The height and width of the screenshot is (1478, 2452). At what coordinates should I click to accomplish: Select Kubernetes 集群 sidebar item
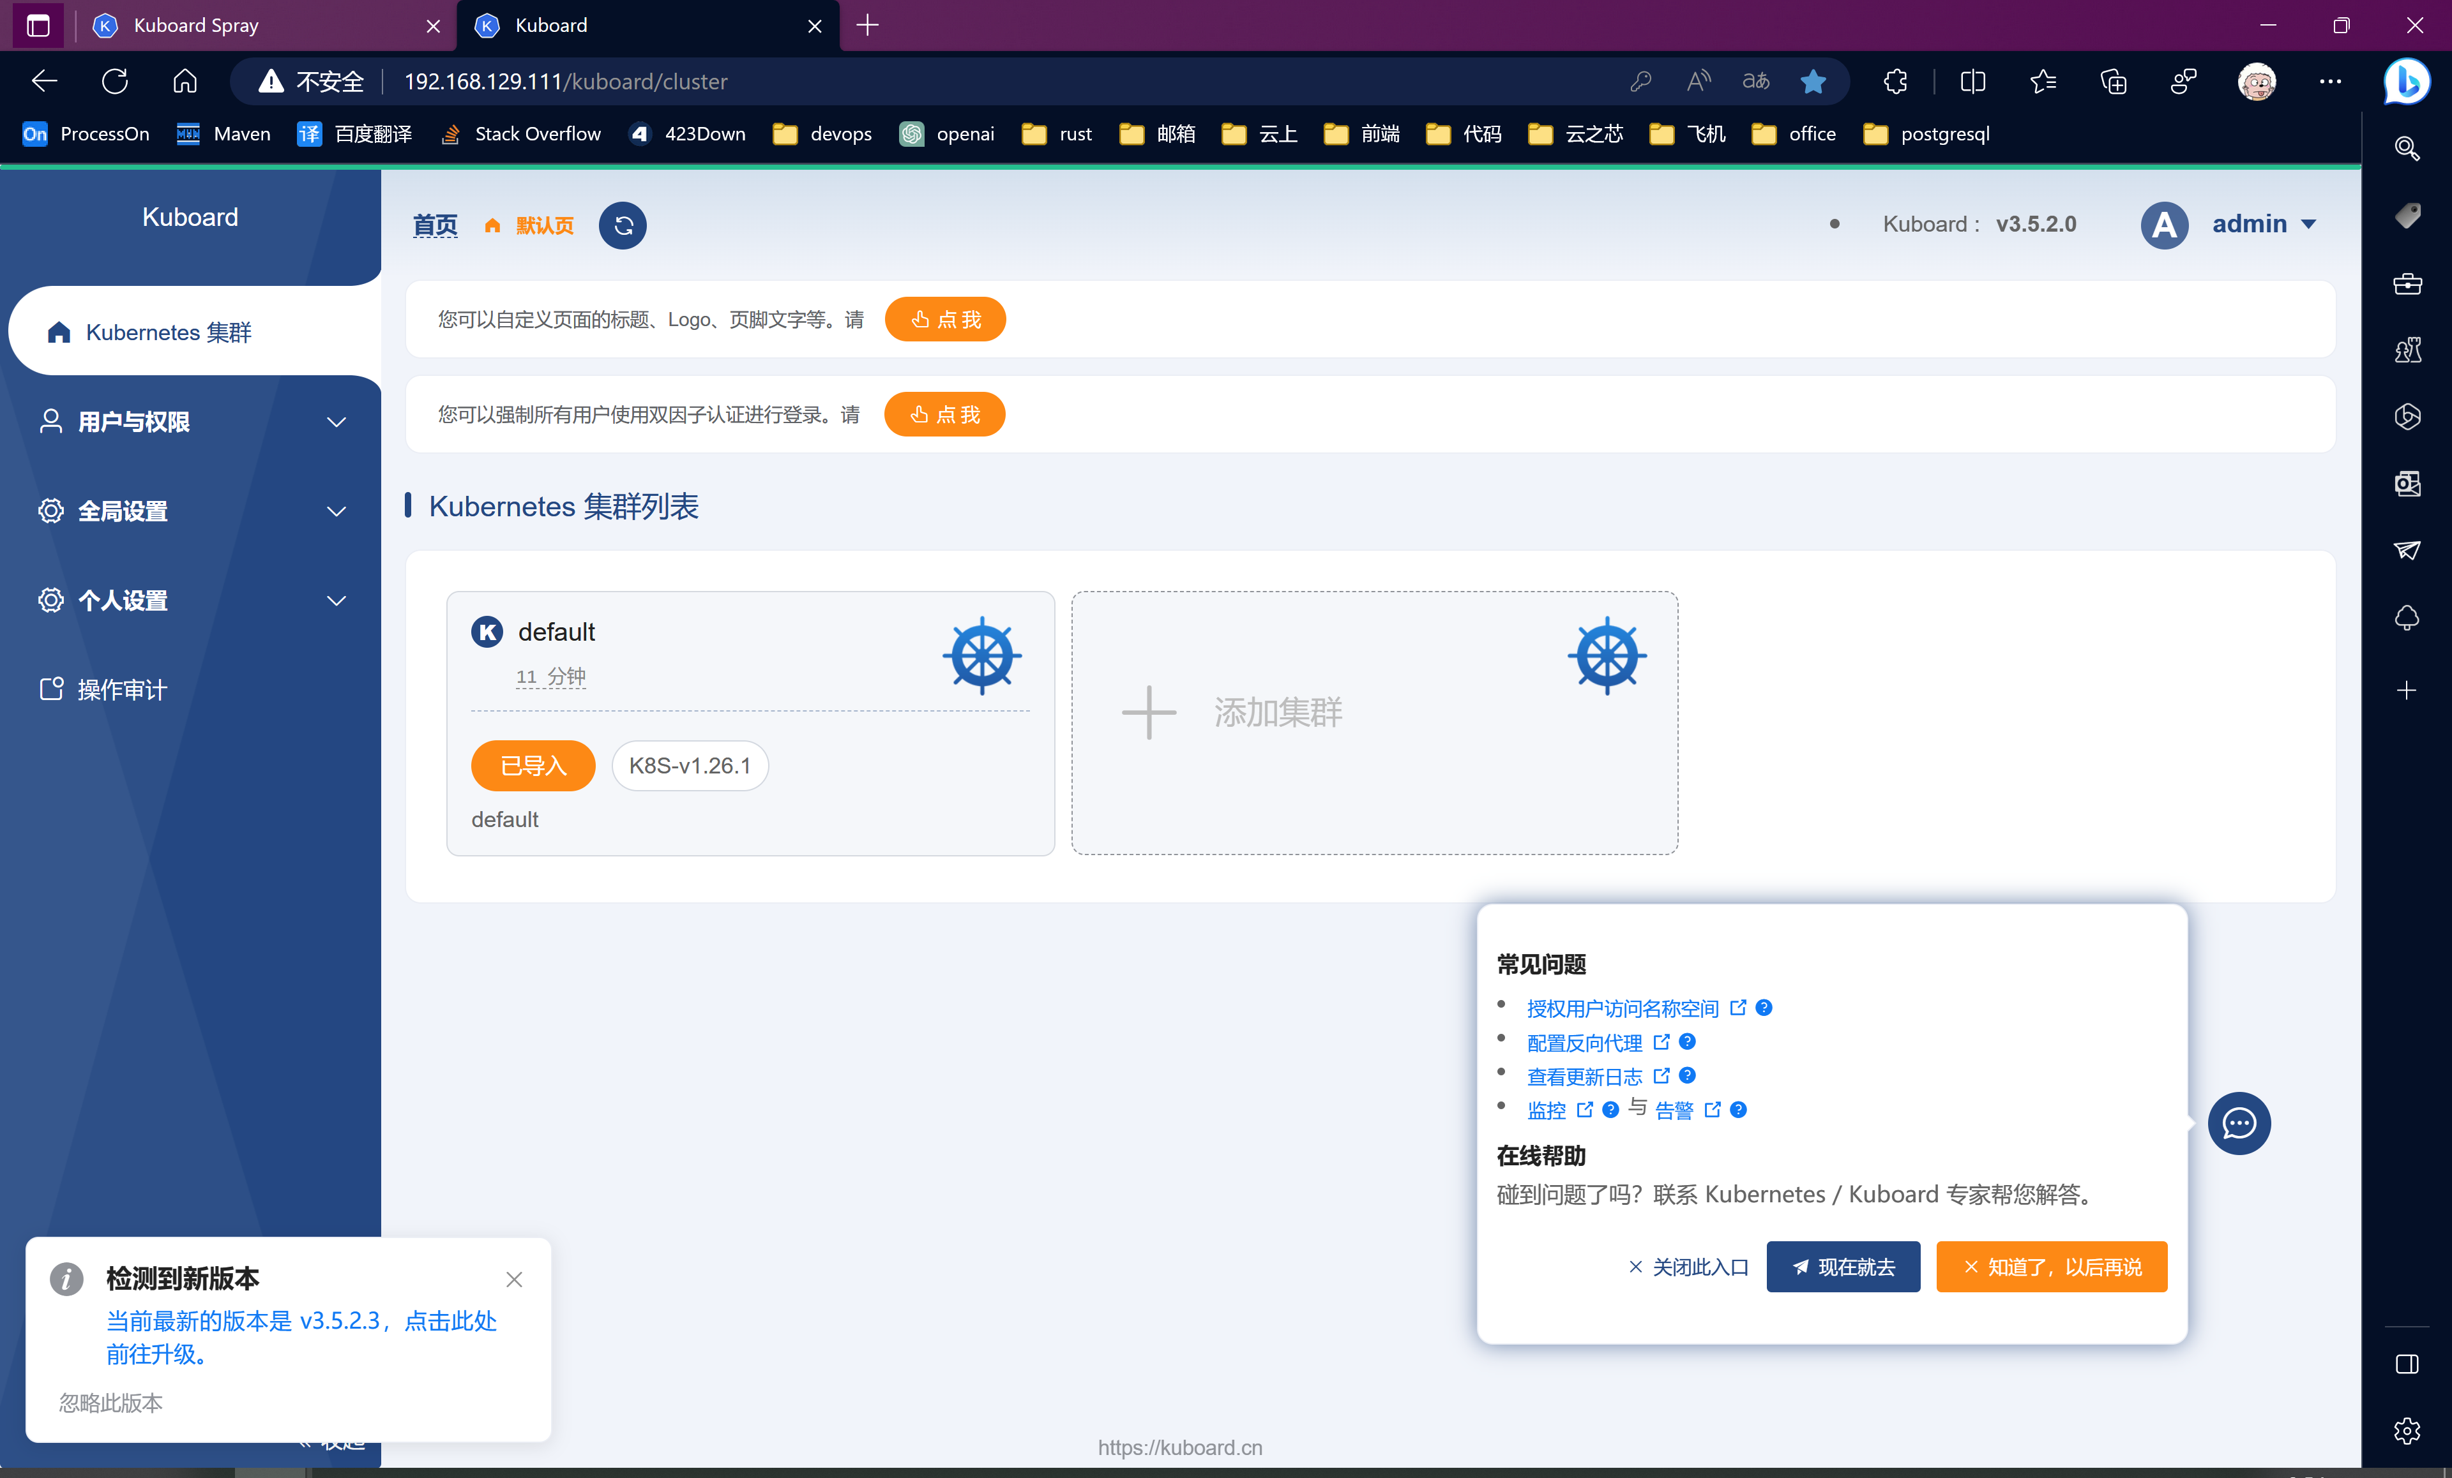169,332
